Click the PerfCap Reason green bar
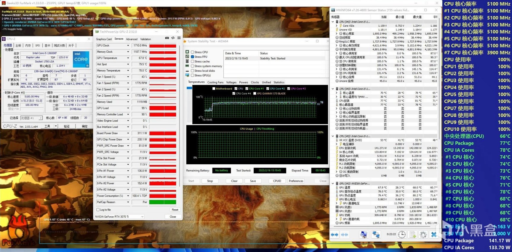The image size is (512, 252). [163, 202]
